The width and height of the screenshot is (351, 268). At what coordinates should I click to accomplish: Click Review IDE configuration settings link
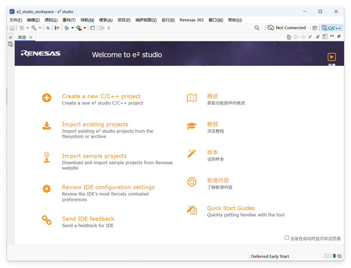108,187
